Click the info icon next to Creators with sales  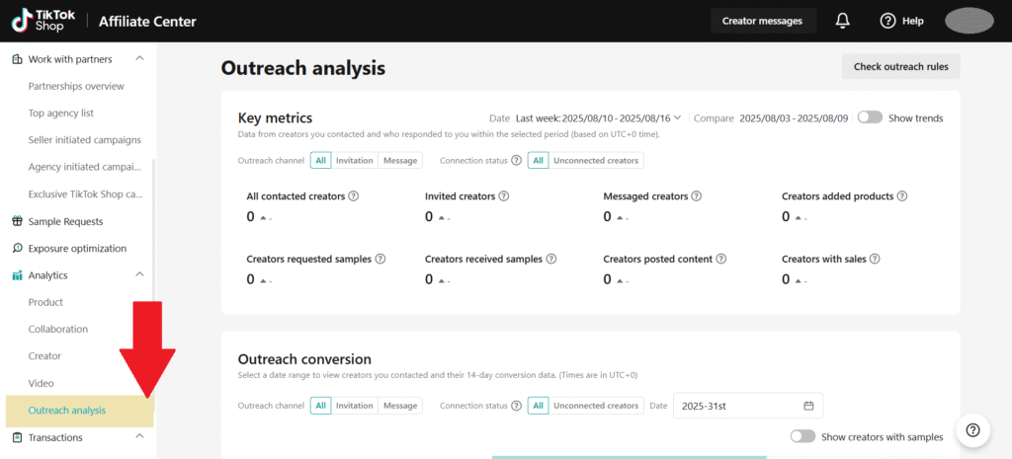pos(875,259)
